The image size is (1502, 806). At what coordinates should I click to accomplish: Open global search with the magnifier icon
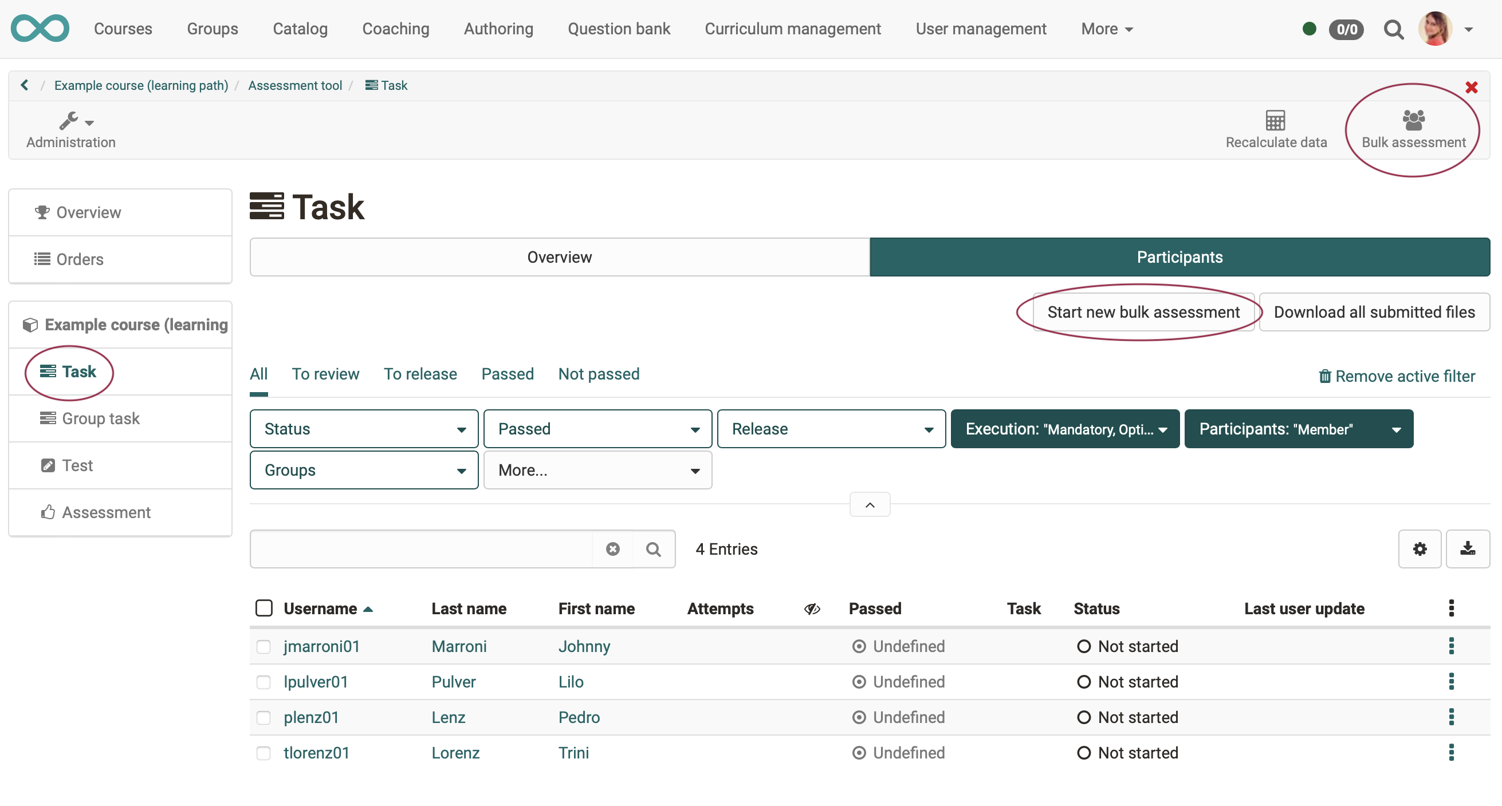click(1394, 29)
